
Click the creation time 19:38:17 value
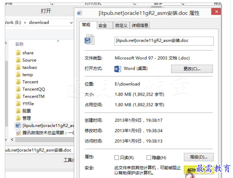pos(138,120)
